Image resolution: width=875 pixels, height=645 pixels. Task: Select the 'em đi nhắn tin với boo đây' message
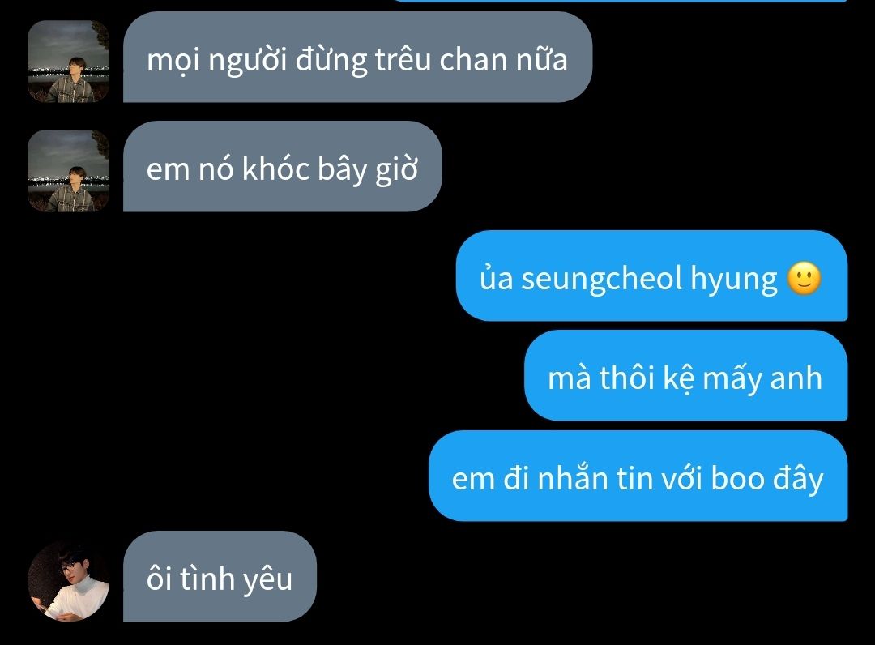point(638,476)
